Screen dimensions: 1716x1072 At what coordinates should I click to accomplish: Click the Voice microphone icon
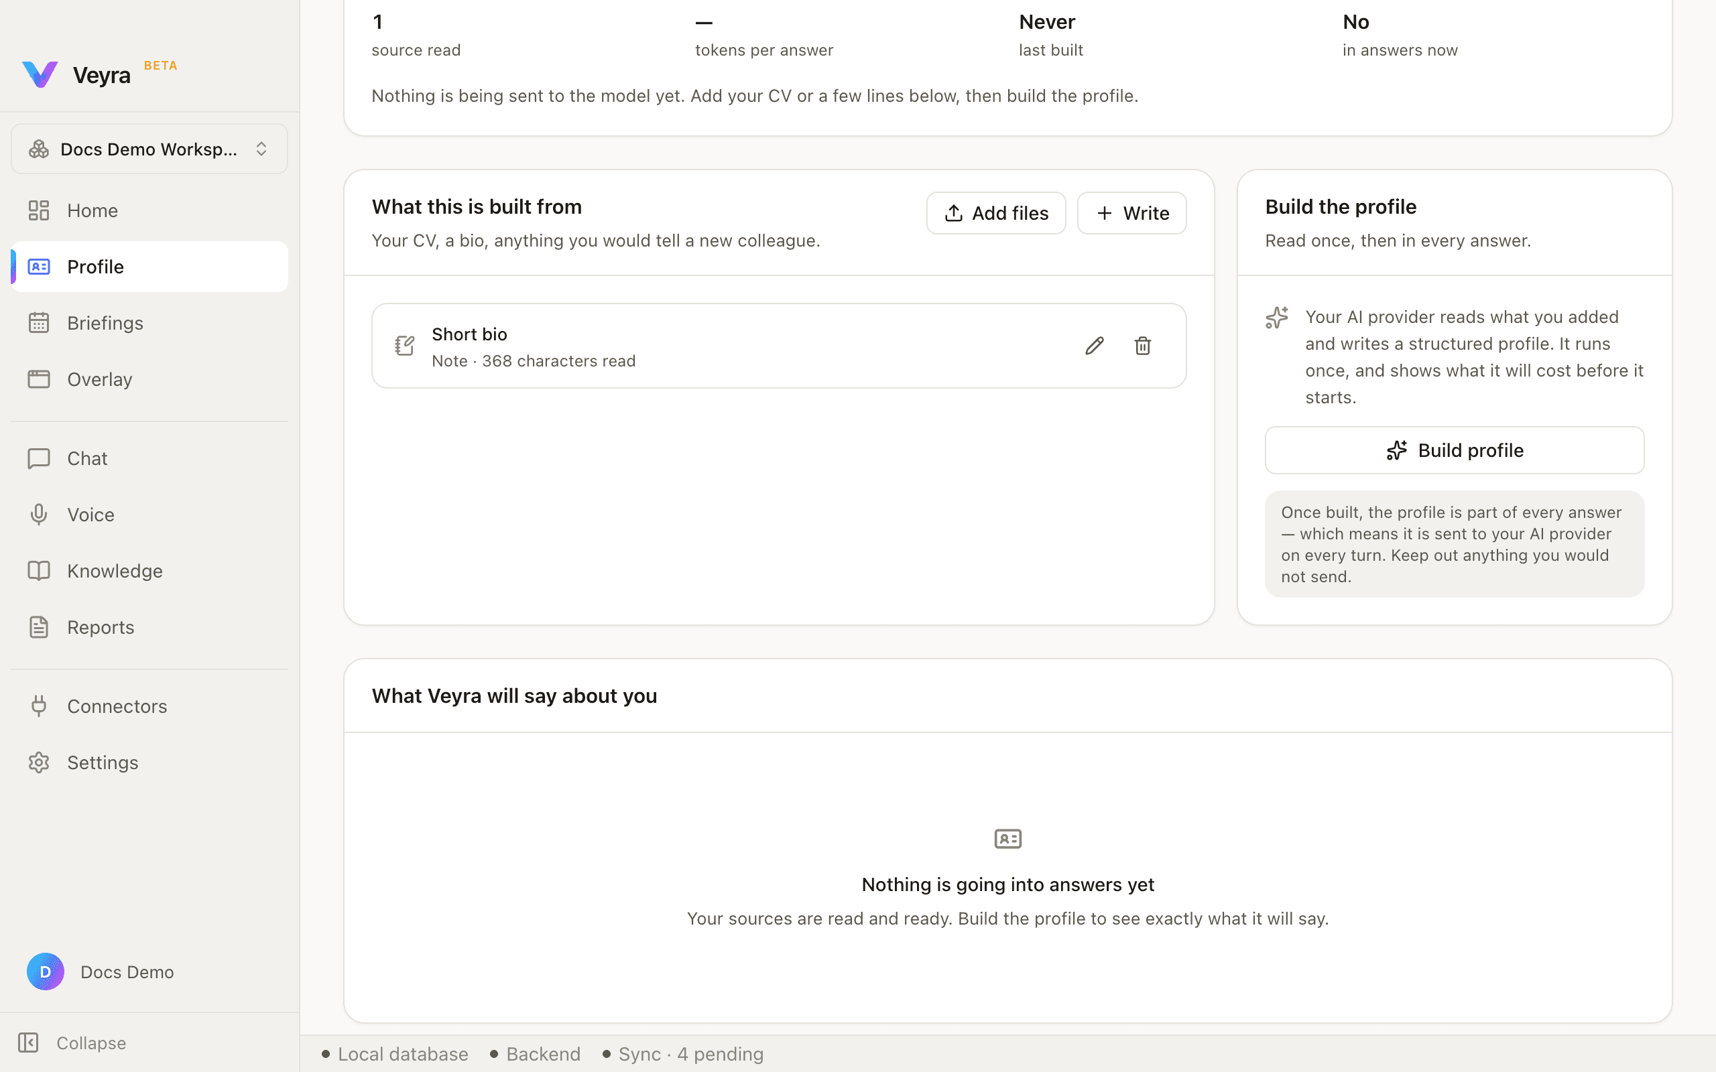38,515
